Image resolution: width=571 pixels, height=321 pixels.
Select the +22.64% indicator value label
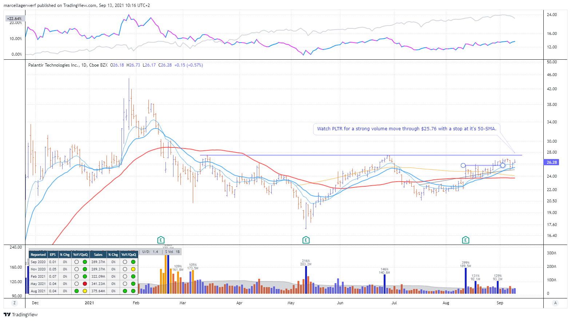15,19
